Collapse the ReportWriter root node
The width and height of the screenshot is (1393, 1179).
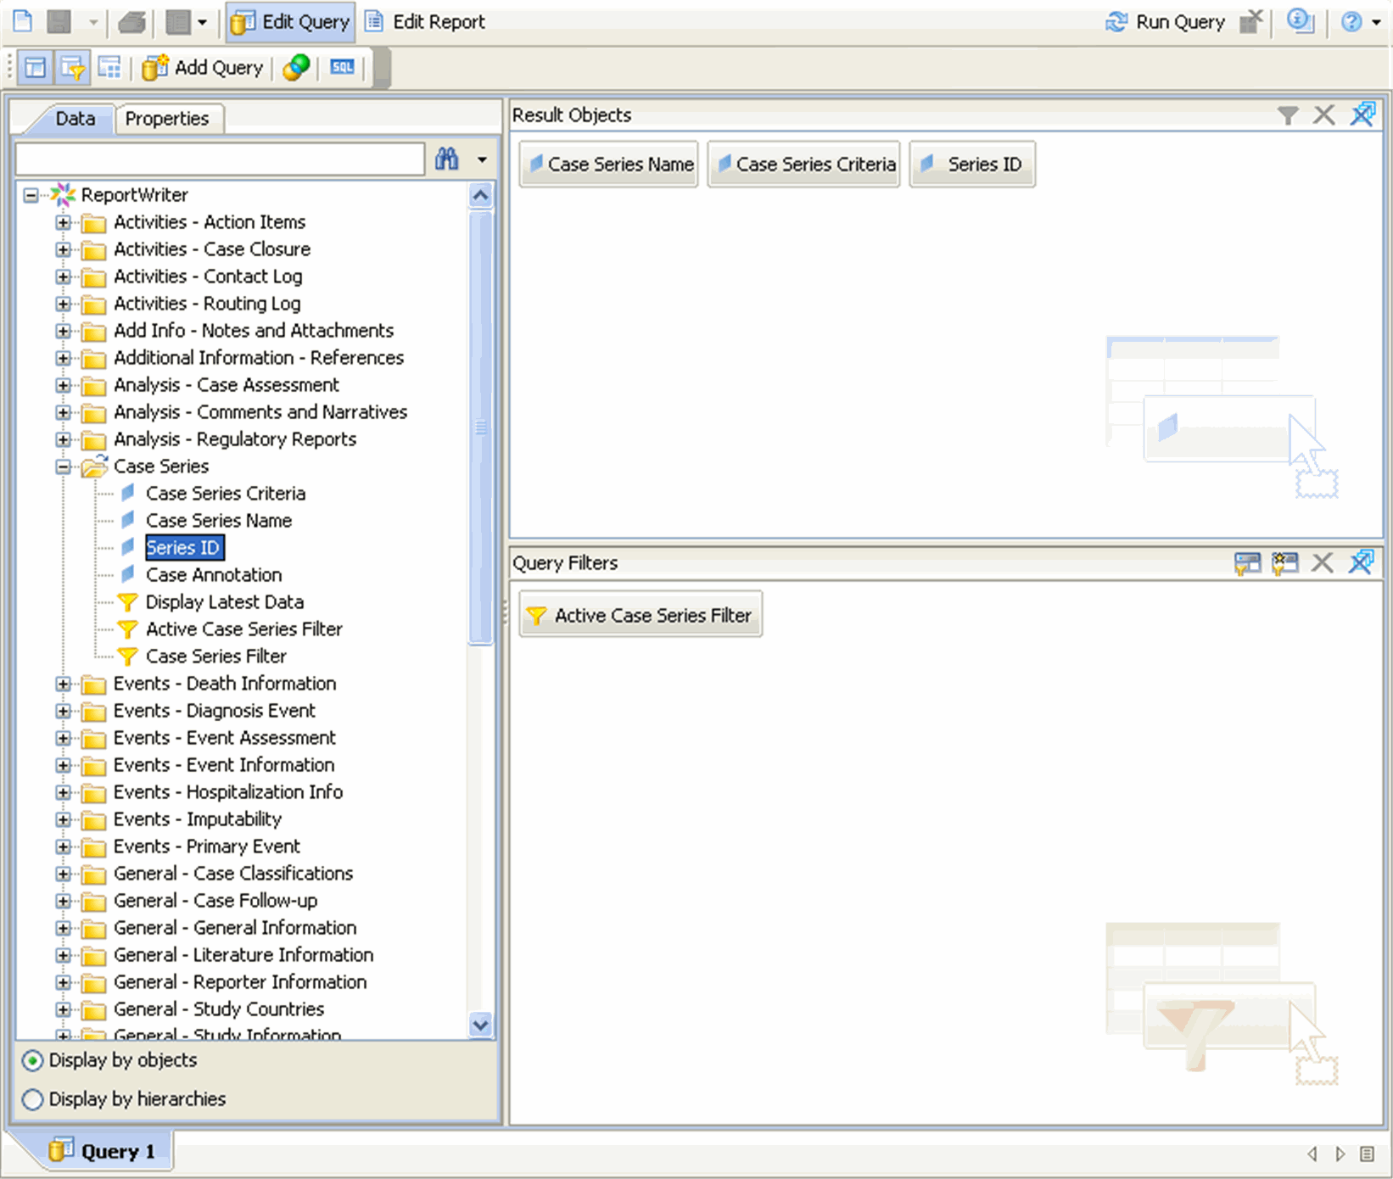tap(31, 195)
